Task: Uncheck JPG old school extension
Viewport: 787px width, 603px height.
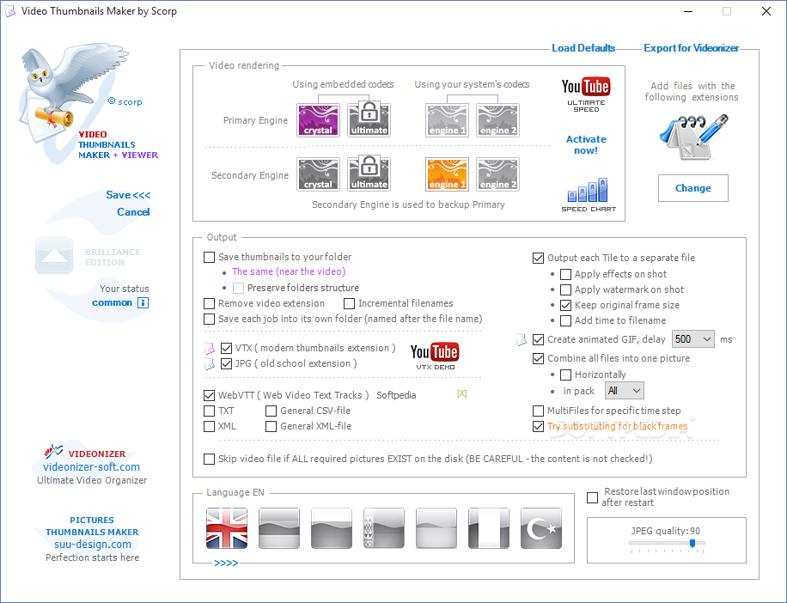Action: coord(226,363)
